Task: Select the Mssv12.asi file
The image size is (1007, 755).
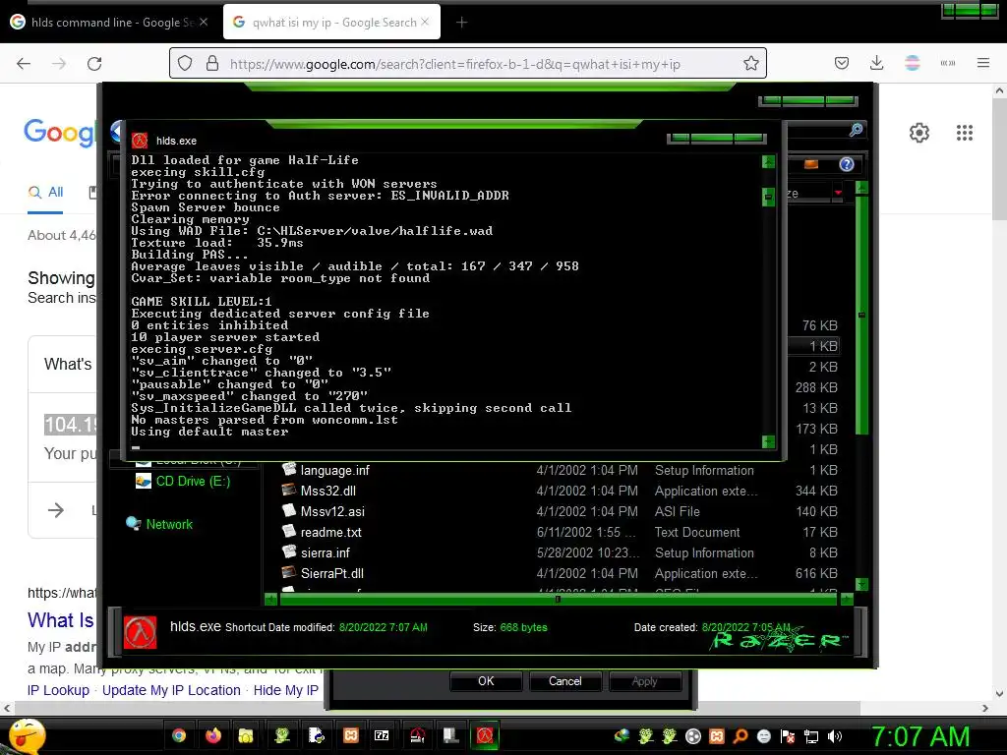Action: [x=332, y=511]
